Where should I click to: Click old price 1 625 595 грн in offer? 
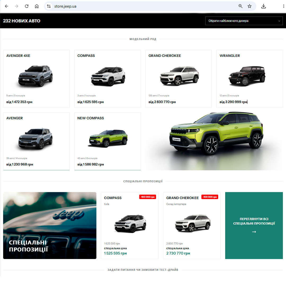point(112,244)
